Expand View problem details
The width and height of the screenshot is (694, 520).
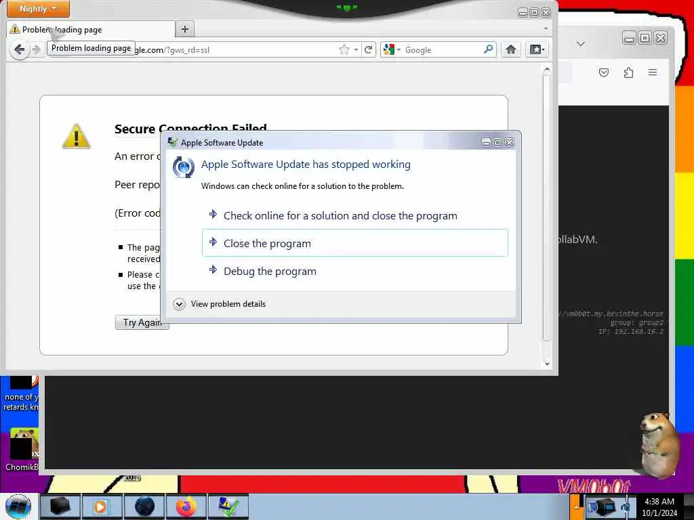[x=220, y=304]
